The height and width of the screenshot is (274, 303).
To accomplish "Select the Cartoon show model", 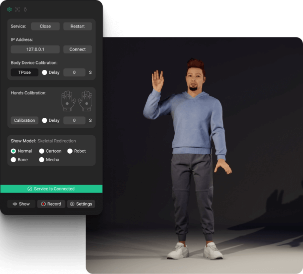I will pyautogui.click(x=42, y=151).
